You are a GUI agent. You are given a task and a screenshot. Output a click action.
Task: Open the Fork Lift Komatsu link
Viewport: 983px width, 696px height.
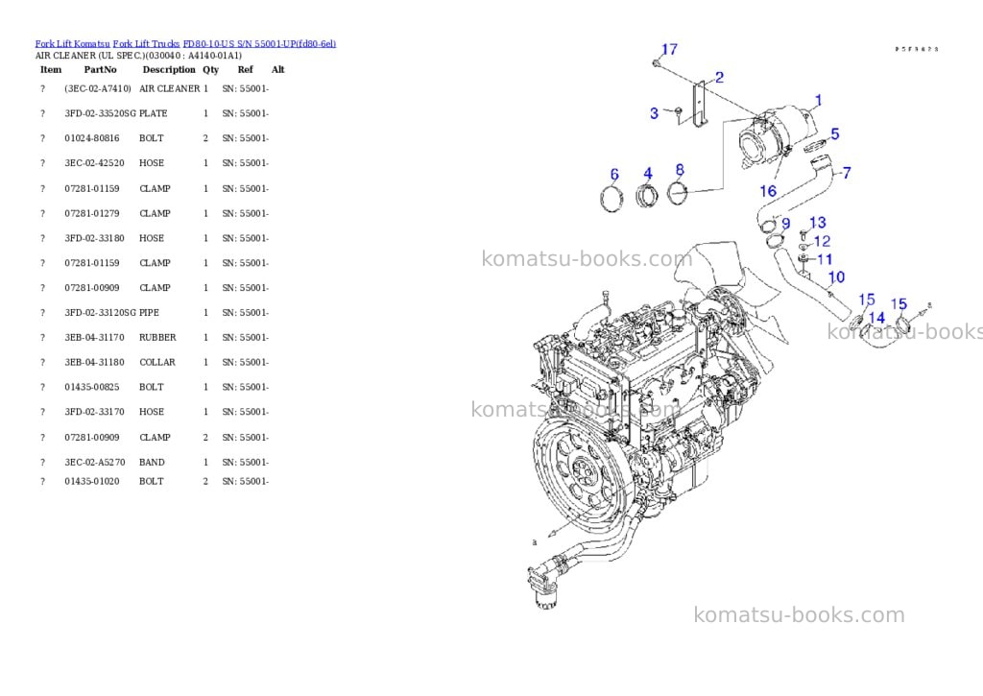(x=73, y=44)
